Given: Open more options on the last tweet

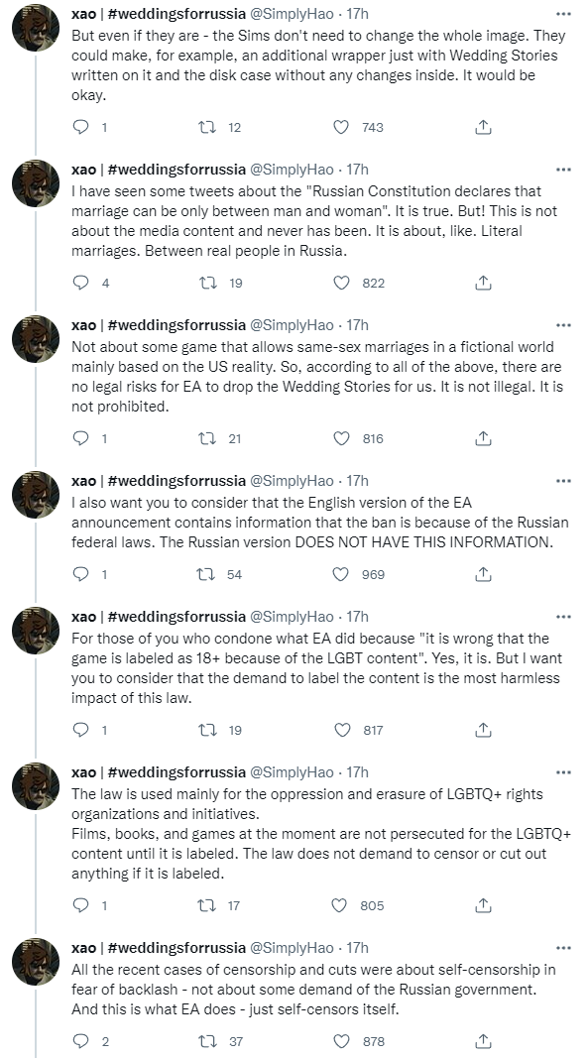Looking at the screenshot, I should coord(563,948).
